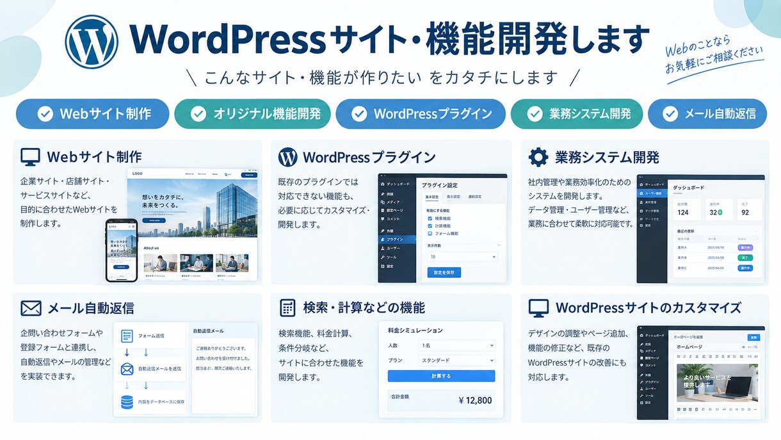Click WordPress icon beside WordPressプラグイン heading
The height and width of the screenshot is (440, 781).
[288, 158]
